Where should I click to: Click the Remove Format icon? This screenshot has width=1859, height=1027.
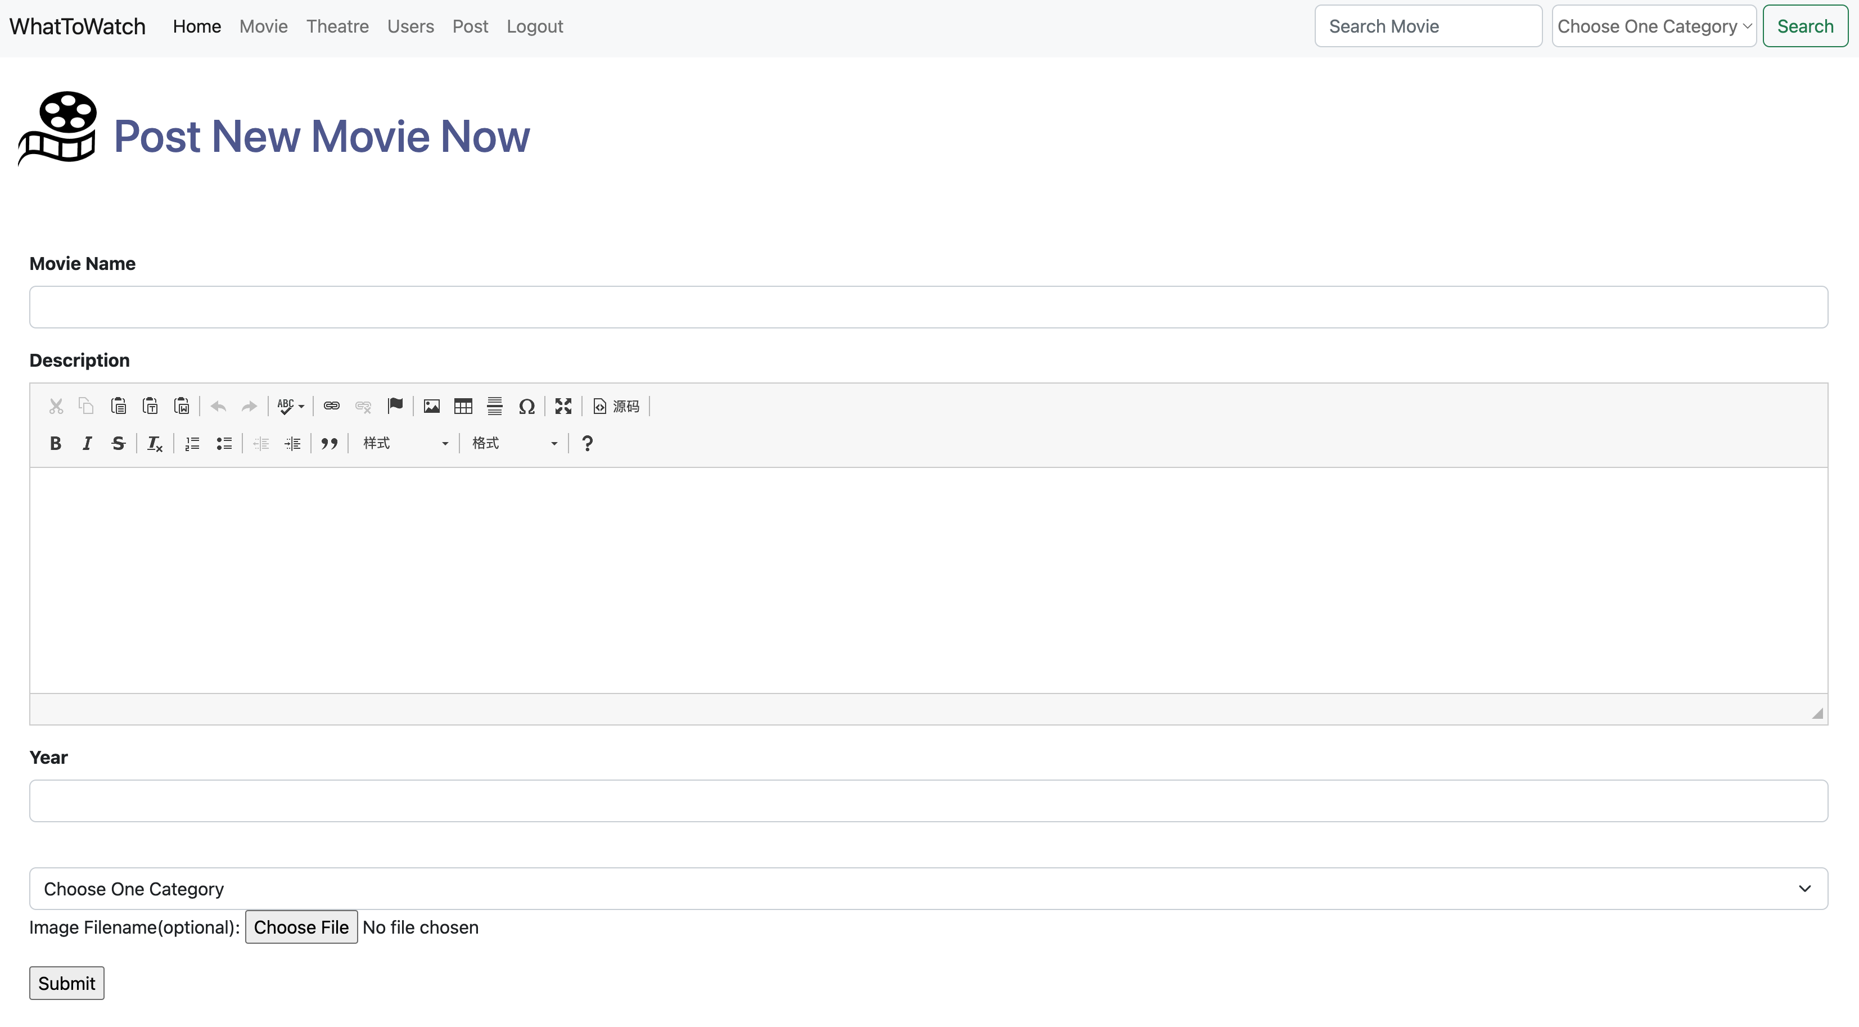coord(155,443)
